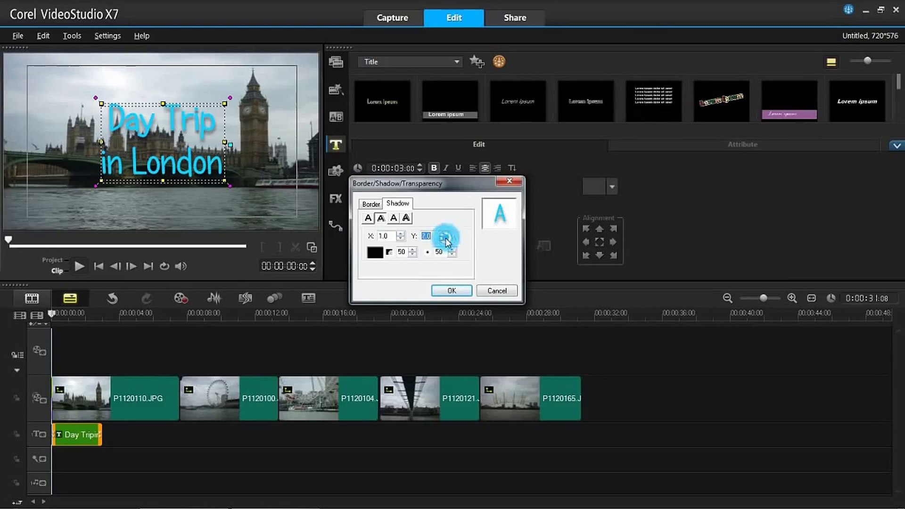The height and width of the screenshot is (509, 905).
Task: Open the Title category dropdown
Action: [410, 62]
